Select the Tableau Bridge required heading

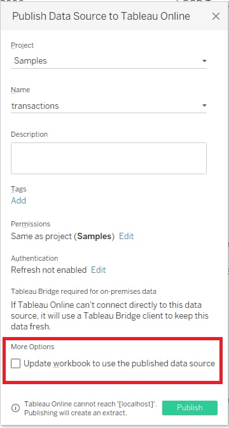[x=83, y=291]
